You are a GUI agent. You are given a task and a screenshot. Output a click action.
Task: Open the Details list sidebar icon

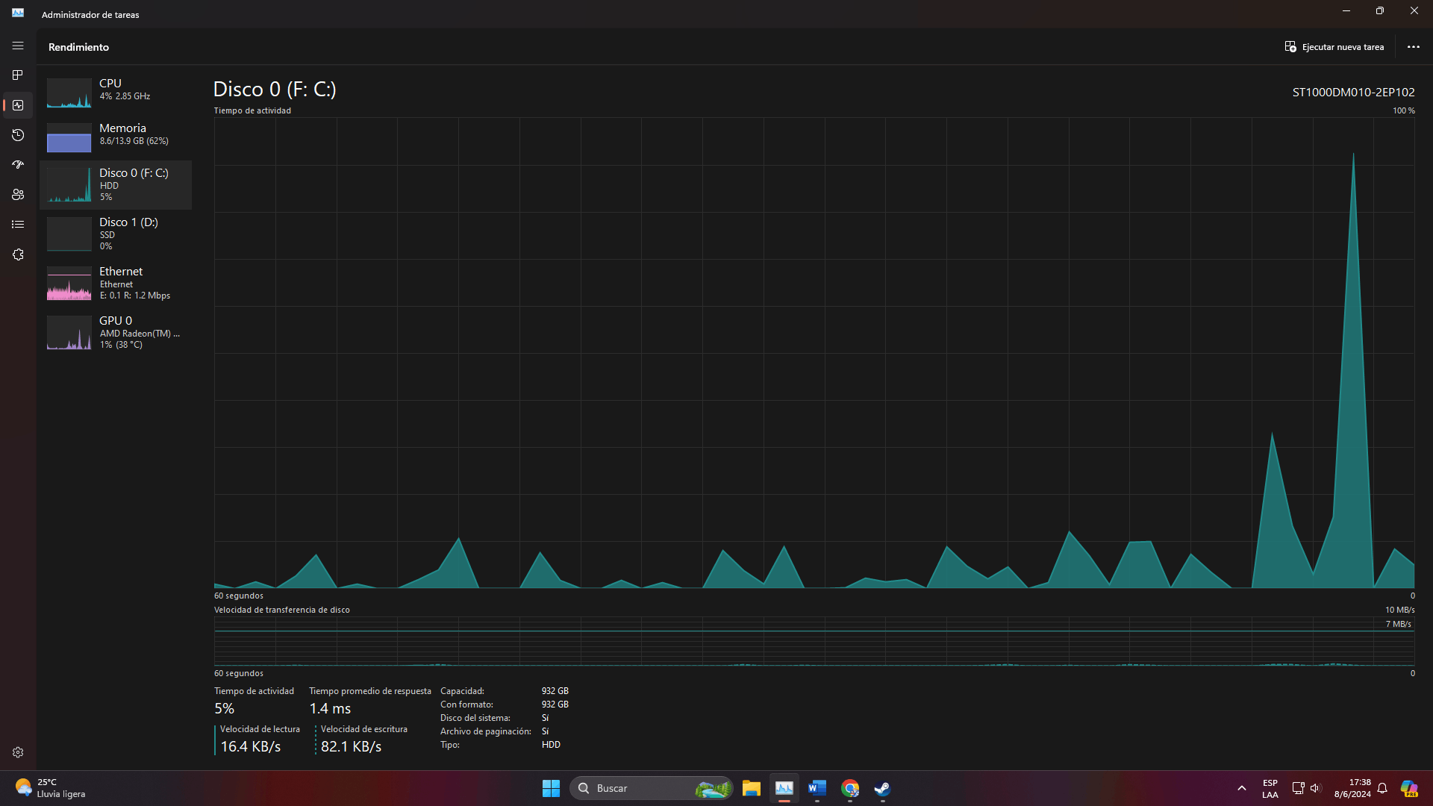(x=18, y=225)
